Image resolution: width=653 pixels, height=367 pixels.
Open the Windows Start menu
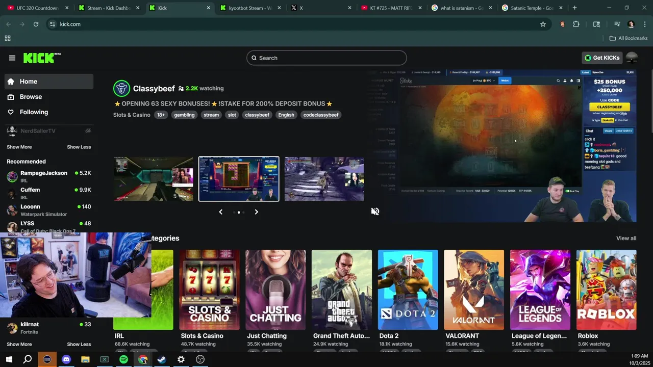(9, 359)
